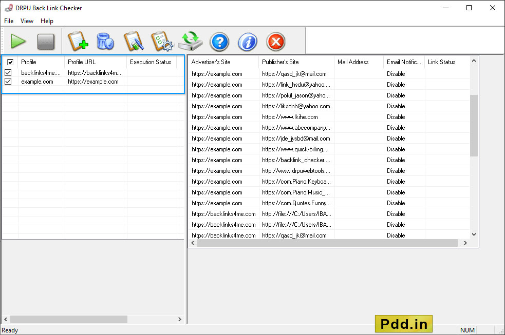Click left arrow of profile pane scrollbar
This screenshot has height=335, width=505.
pos(6,319)
